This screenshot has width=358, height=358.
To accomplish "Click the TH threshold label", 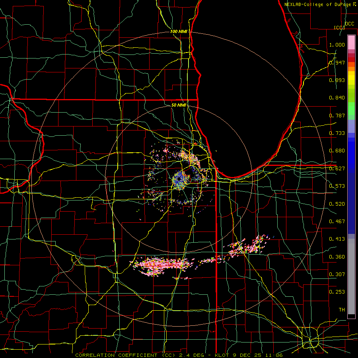I will click(x=342, y=310).
